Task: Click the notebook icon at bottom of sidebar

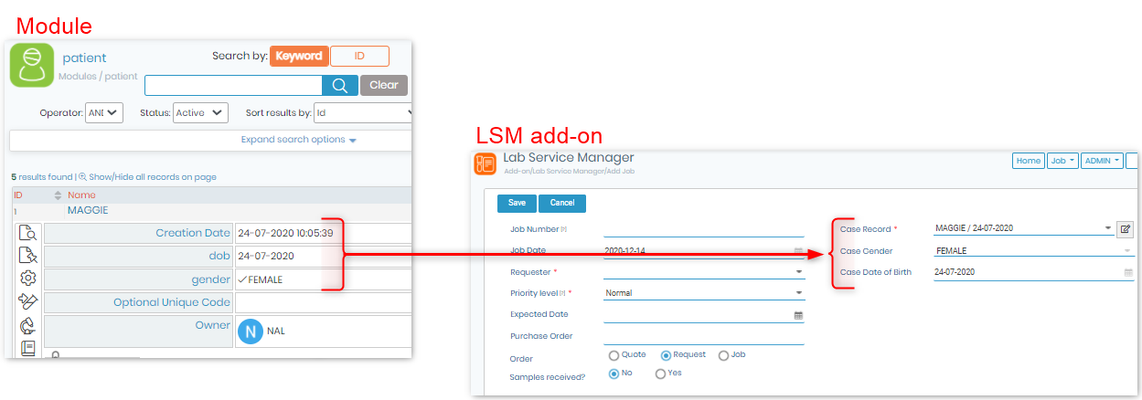Action: [28, 348]
